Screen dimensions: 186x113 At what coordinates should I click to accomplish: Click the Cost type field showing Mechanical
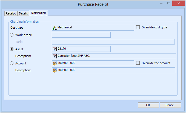pyautogui.click(x=95, y=28)
